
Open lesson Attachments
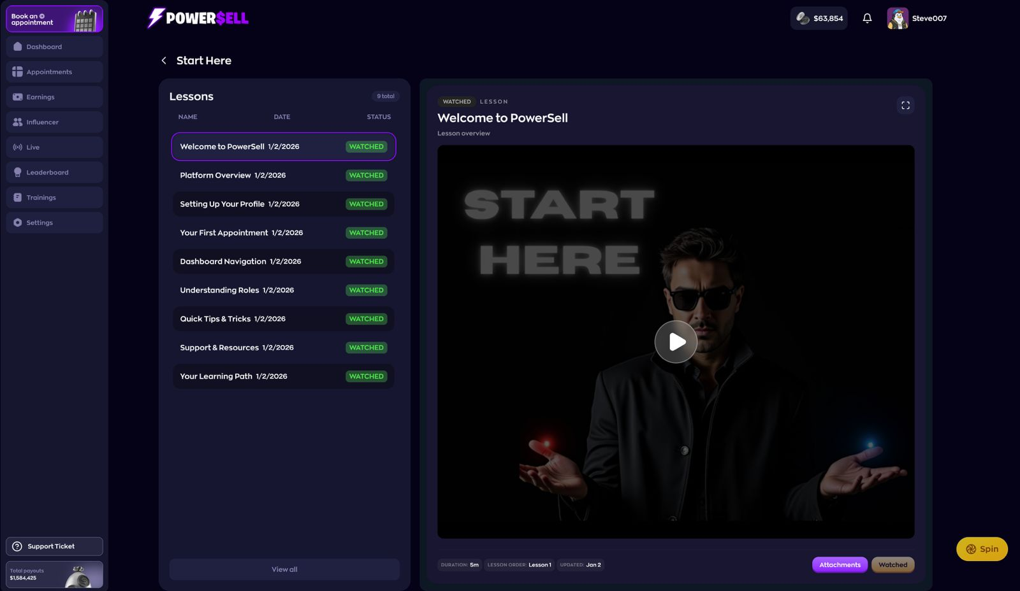[x=840, y=565]
